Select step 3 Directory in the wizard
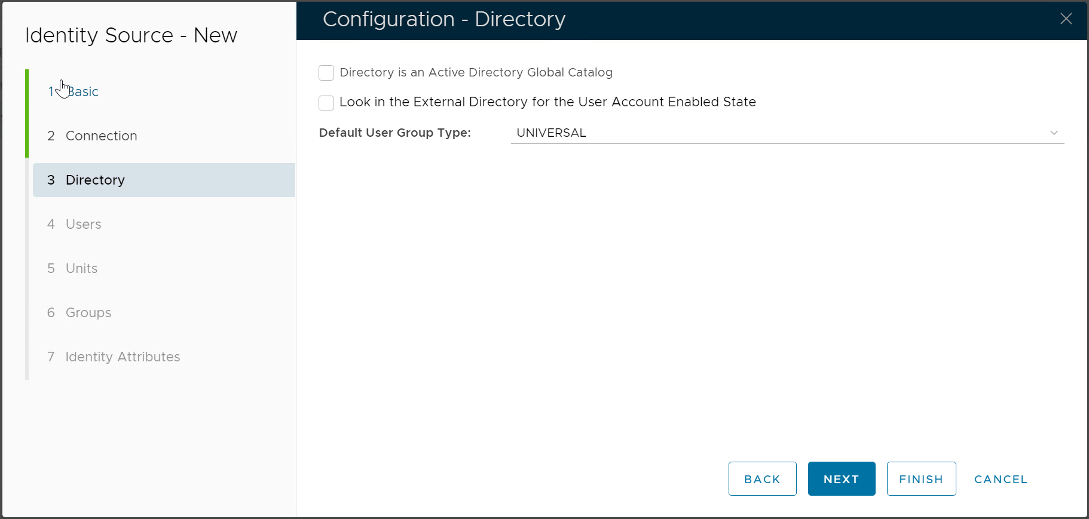The width and height of the screenshot is (1089, 519). point(94,180)
